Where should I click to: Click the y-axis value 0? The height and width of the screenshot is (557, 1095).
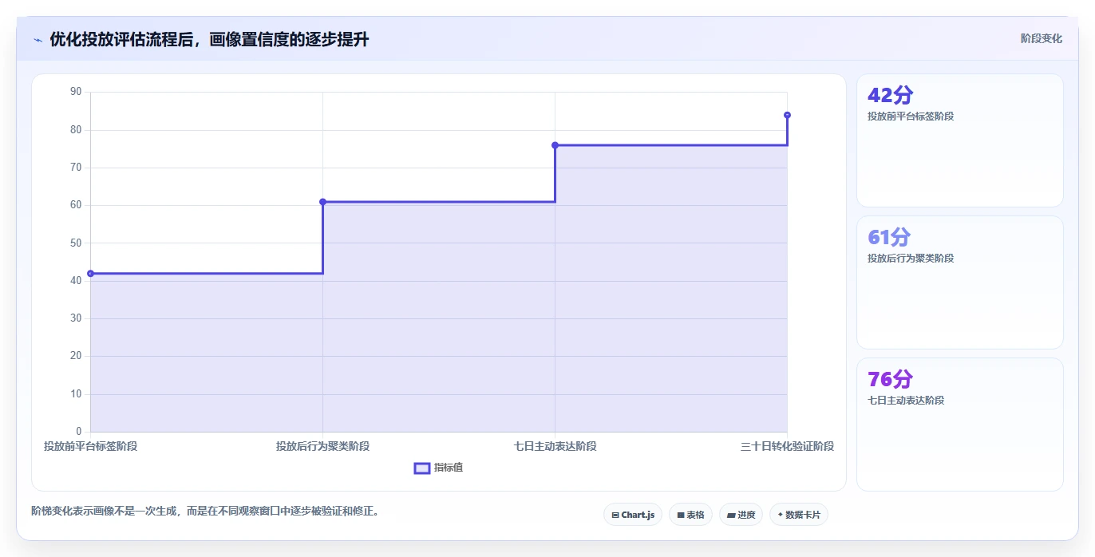click(79, 432)
